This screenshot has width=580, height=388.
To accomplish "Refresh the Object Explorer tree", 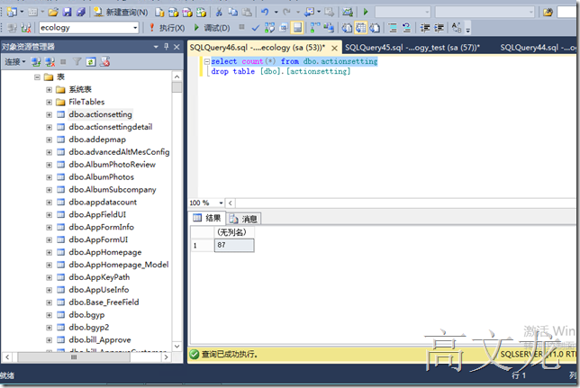I will click(91, 62).
